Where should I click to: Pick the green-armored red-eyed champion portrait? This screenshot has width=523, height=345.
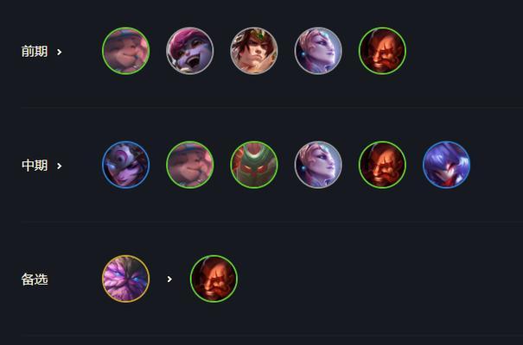pyautogui.click(x=254, y=165)
